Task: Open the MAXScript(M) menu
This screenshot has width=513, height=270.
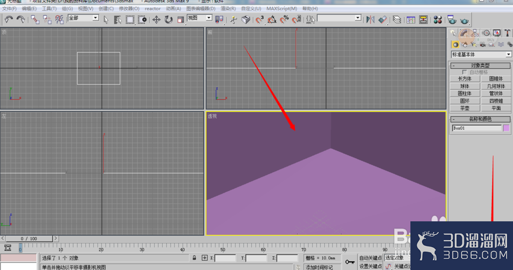Action: pos(282,9)
